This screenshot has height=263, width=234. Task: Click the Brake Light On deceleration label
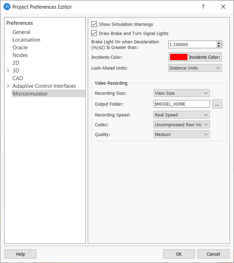click(x=125, y=45)
